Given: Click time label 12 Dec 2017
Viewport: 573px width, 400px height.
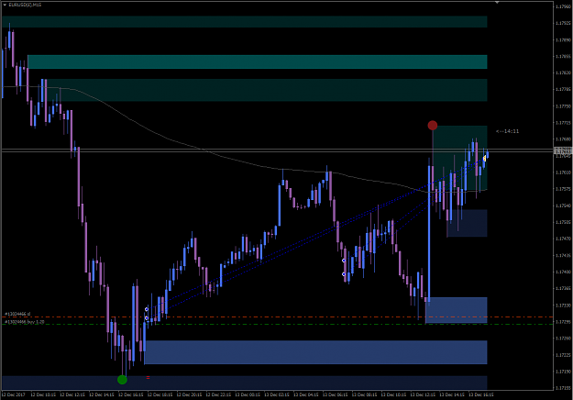Looking at the screenshot, I should [13, 394].
